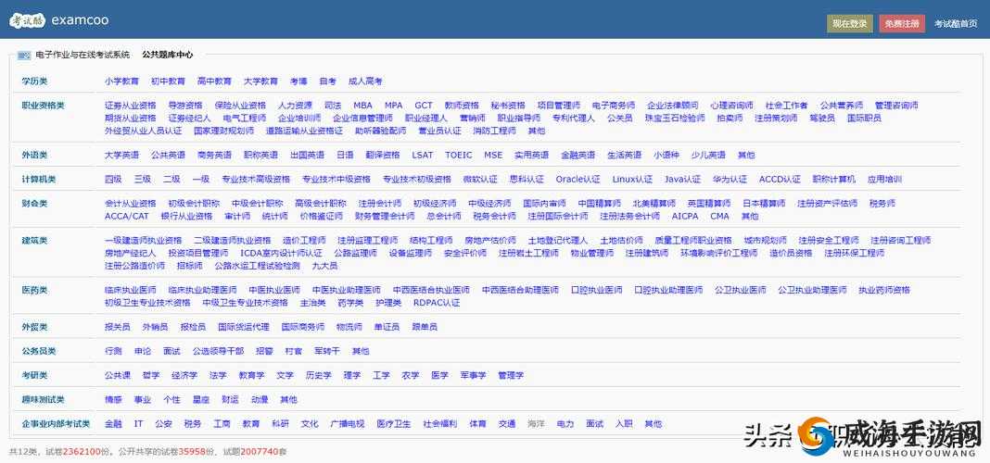The height and width of the screenshot is (463, 990).
Task: Open the 行测 link
Action: [113, 351]
